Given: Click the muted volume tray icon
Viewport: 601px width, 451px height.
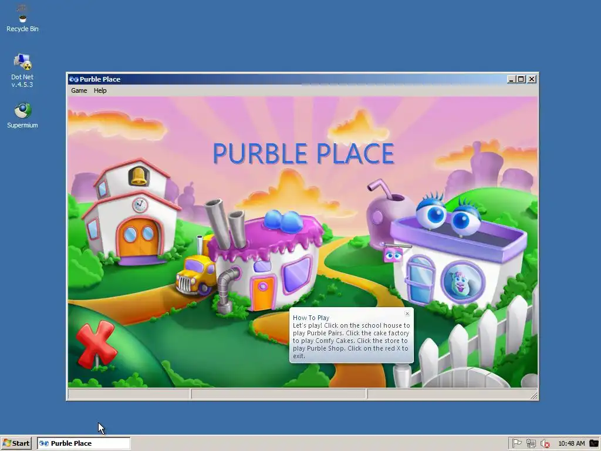Looking at the screenshot, I should click(545, 443).
